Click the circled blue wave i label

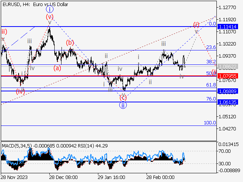tap(50, 9)
